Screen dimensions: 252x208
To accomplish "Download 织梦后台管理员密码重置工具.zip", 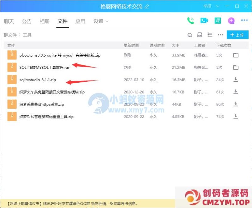I will 236,117.
